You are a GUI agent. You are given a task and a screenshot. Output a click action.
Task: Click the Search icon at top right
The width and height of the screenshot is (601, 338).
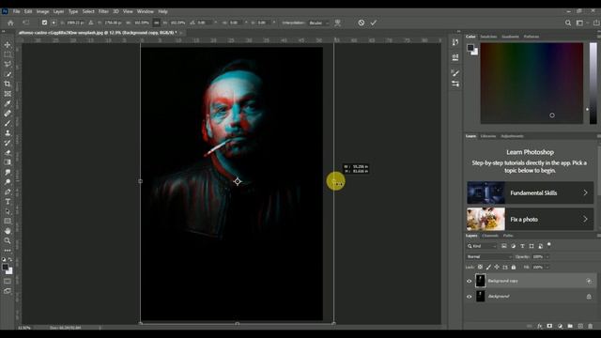[568, 23]
